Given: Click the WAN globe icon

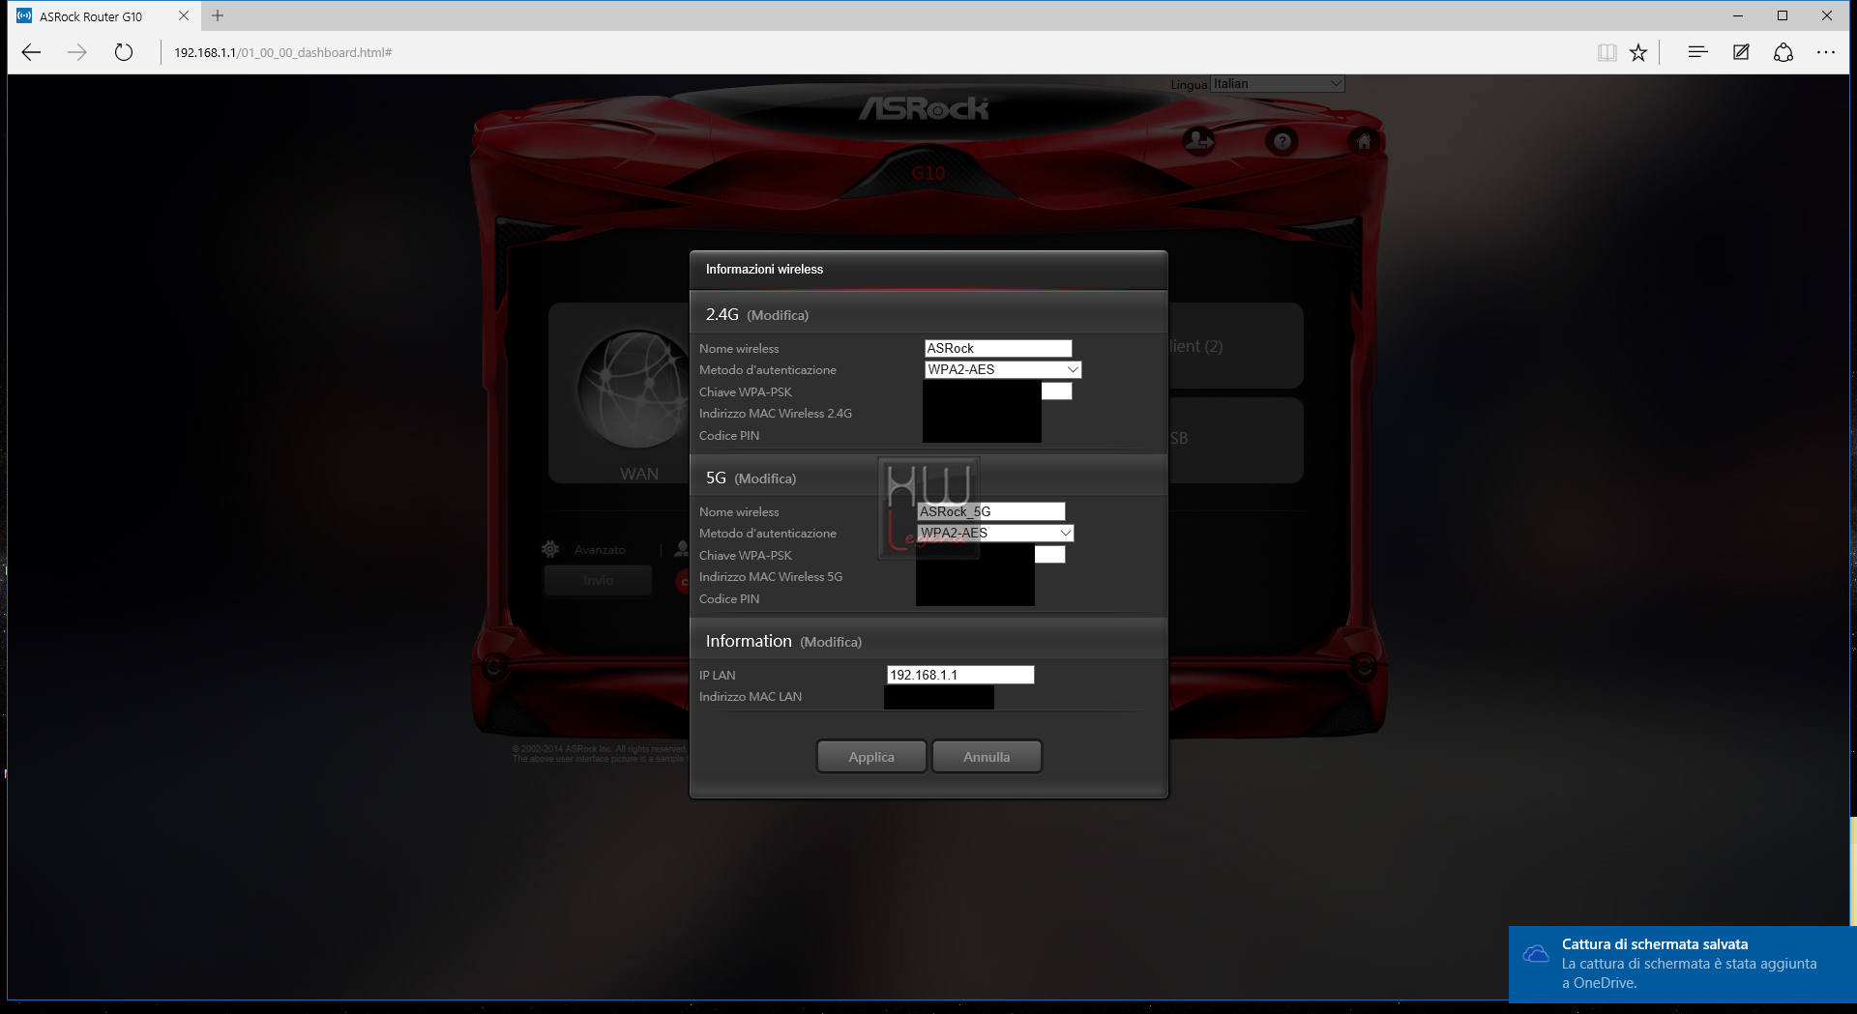Looking at the screenshot, I should 634,389.
